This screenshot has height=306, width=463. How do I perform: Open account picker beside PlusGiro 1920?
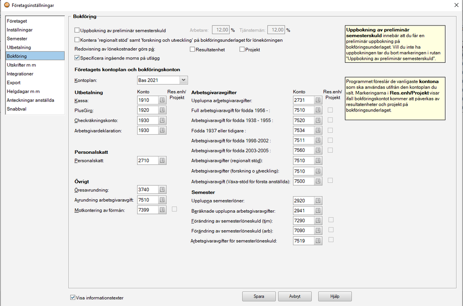pyautogui.click(x=162, y=110)
